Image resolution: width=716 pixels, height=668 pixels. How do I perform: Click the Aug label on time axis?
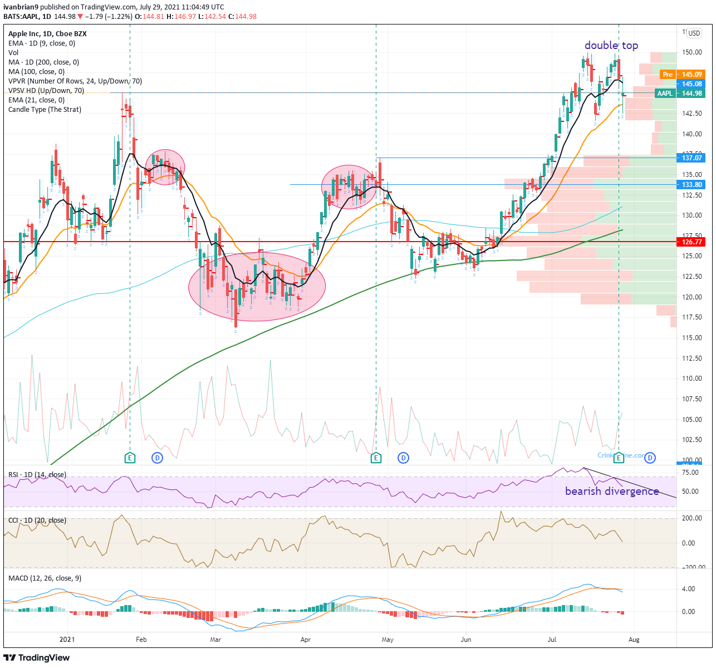tap(634, 640)
